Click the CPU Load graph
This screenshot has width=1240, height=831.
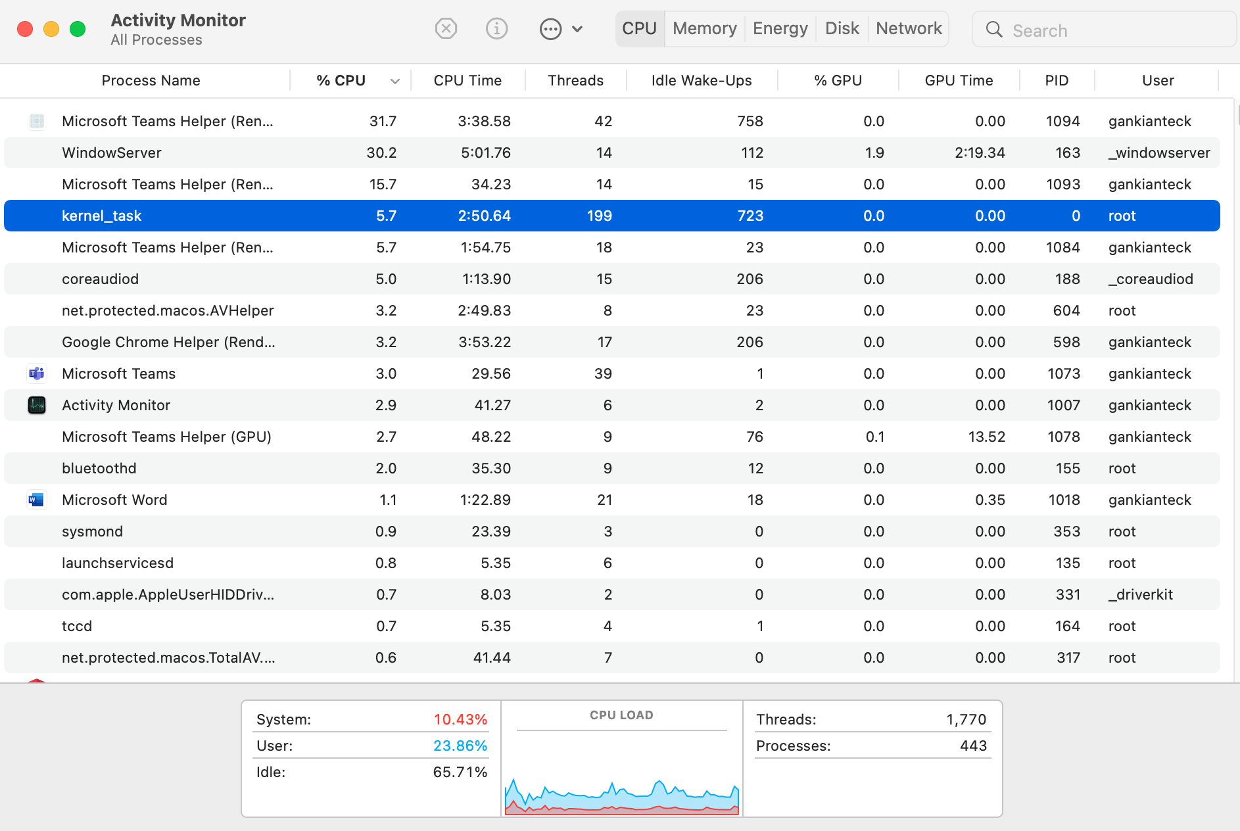[x=621, y=796]
